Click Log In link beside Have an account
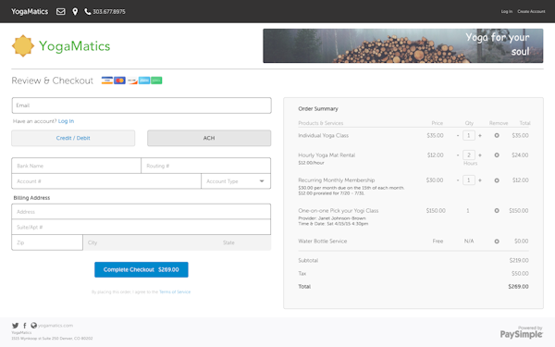 [66, 121]
